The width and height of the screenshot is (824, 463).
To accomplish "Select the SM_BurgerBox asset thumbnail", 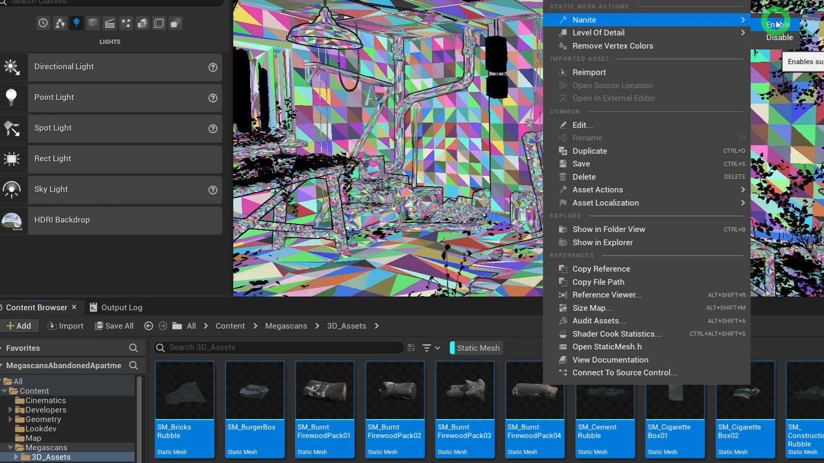I will click(254, 390).
